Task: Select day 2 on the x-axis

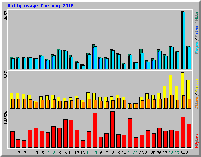Action: pos(19,153)
